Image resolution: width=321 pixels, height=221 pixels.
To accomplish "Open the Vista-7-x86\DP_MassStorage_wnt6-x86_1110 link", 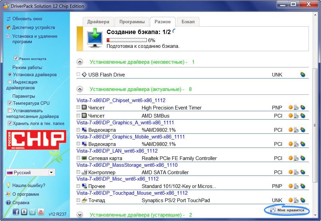I will (127, 165).
